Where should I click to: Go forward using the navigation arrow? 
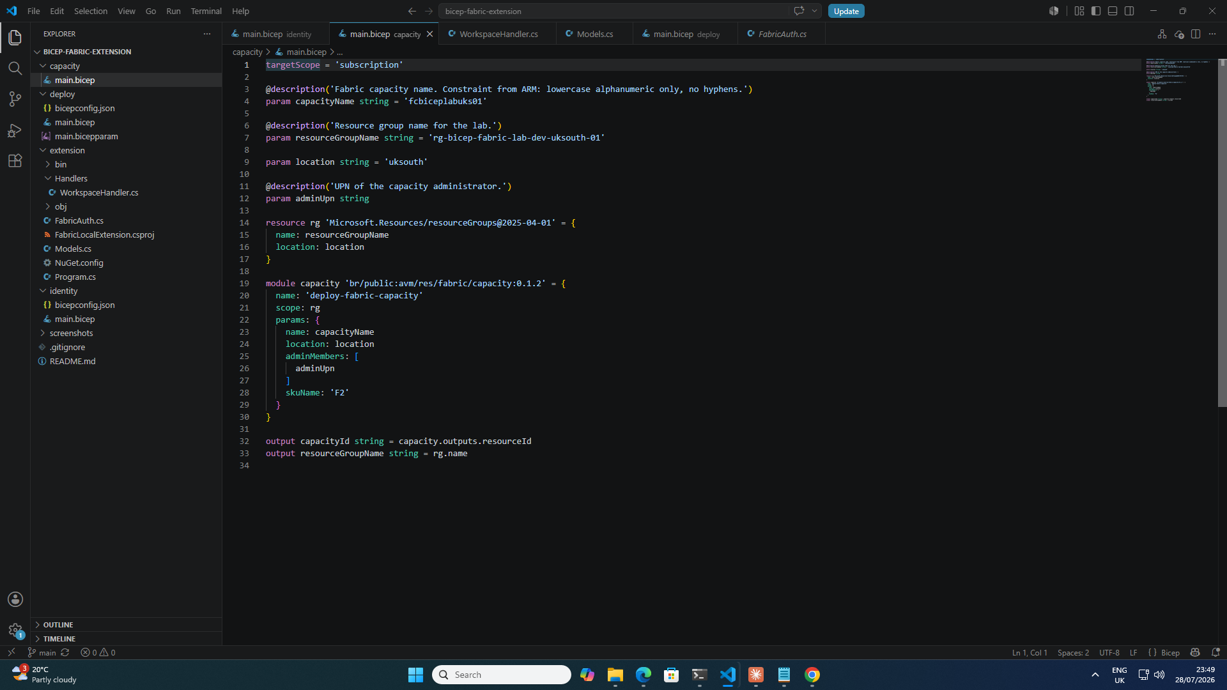tap(429, 11)
